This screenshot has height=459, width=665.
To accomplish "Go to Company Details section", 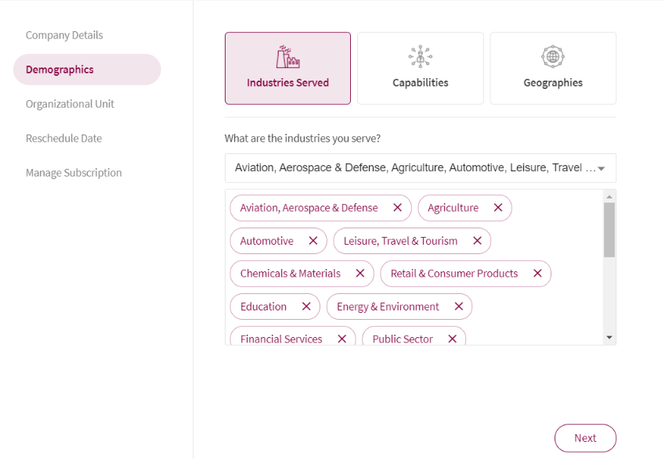I will click(x=64, y=35).
